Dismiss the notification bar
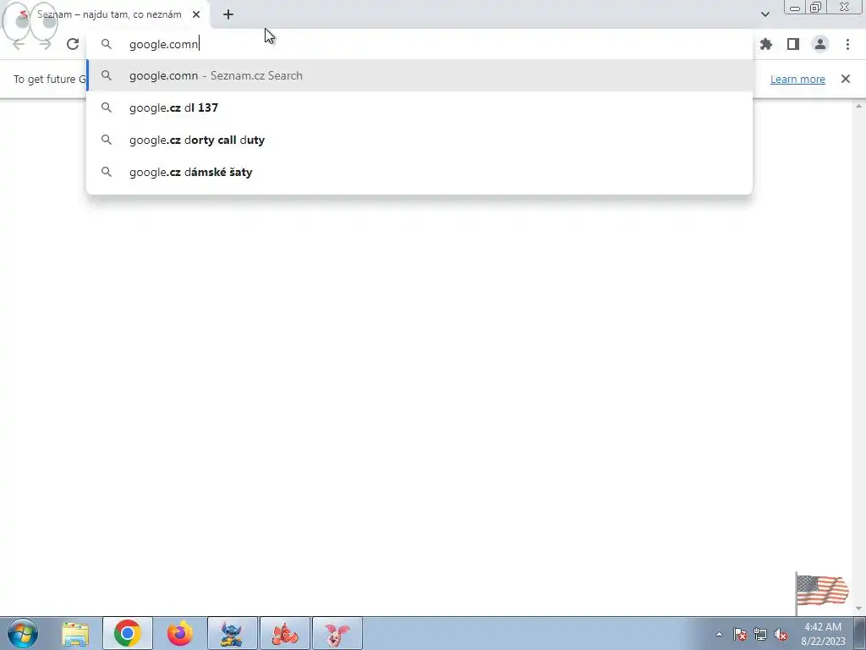 (846, 79)
